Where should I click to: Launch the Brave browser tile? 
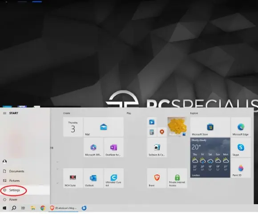(157, 178)
